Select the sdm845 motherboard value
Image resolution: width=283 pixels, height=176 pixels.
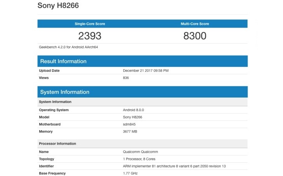click(129, 124)
